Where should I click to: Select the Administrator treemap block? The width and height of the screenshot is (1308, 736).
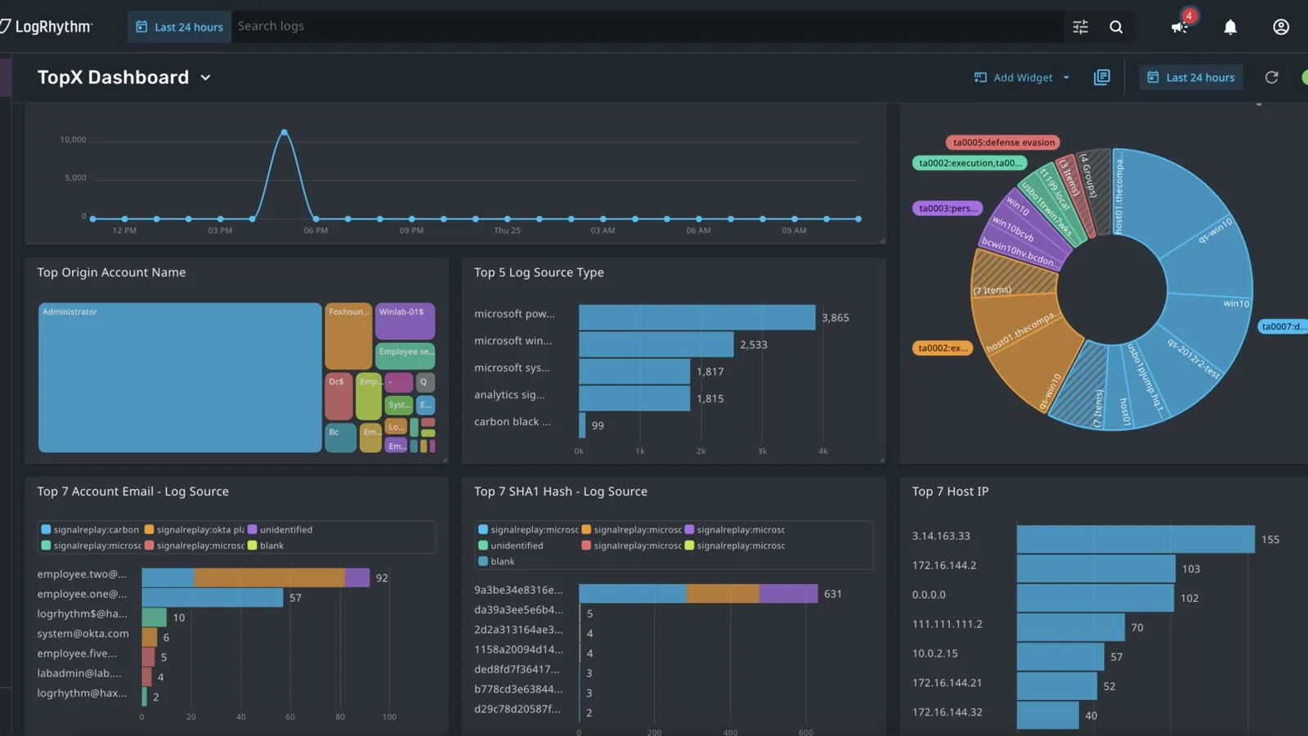click(180, 378)
